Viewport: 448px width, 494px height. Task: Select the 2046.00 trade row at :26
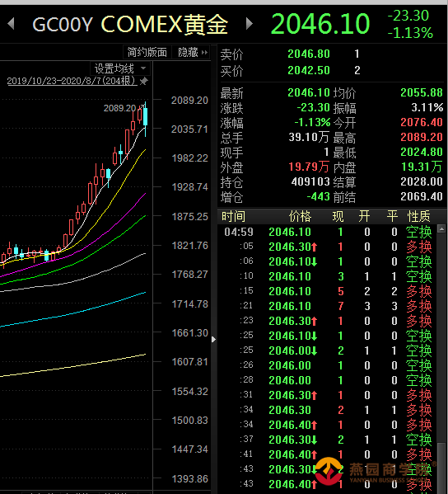click(x=327, y=365)
